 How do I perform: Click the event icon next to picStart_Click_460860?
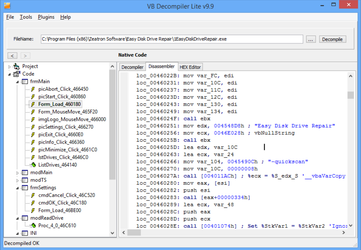(x=33, y=97)
